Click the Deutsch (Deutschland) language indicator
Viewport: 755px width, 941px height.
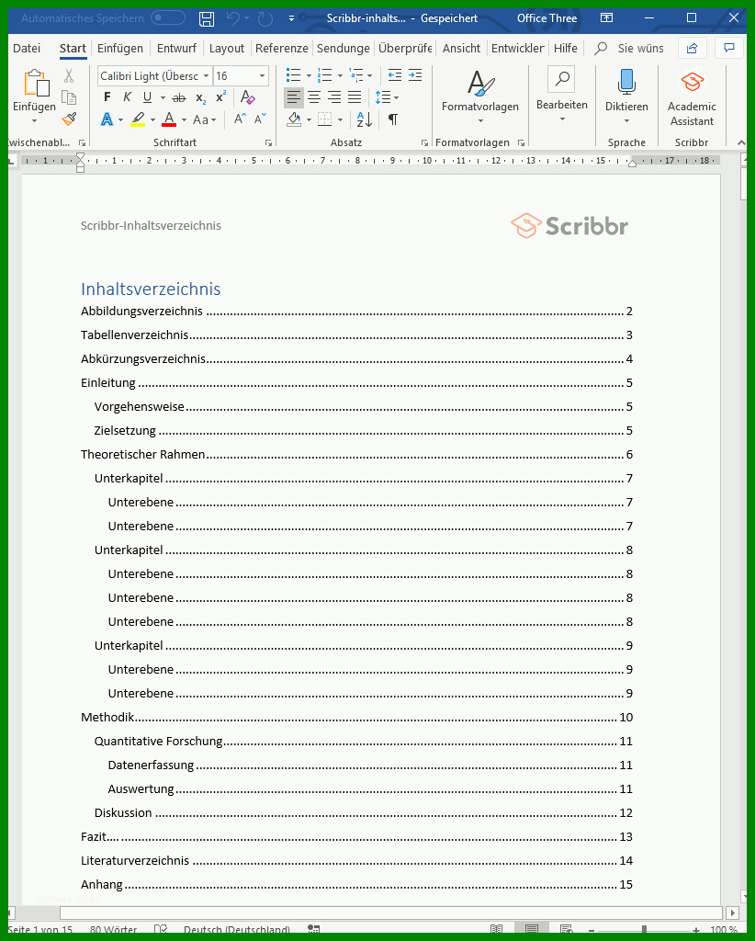[x=236, y=930]
